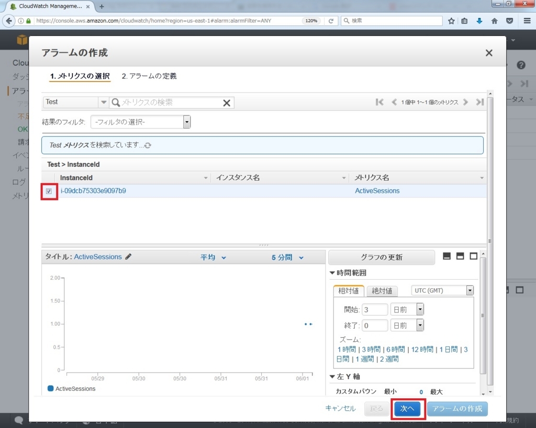The height and width of the screenshot is (428, 536).
Task: Open the UTC (GMT) timezone dropdown
Action: click(442, 291)
